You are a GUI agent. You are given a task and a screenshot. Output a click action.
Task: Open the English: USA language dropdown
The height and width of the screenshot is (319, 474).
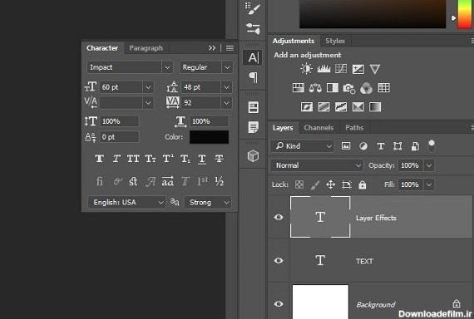tap(126, 202)
